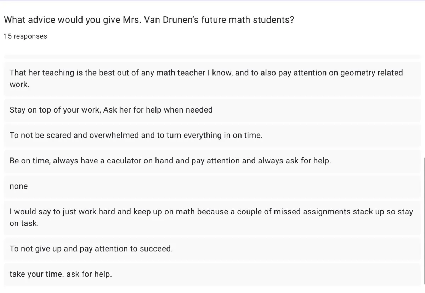Select the response "To not be scared and overwhelmed"
Screen dimensions: 425x293
212,136
